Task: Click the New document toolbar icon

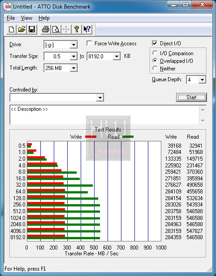Action: pyautogui.click(x=11, y=30)
